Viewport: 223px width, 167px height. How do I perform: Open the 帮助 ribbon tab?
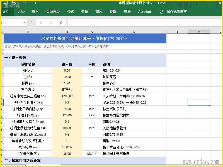click(127, 12)
